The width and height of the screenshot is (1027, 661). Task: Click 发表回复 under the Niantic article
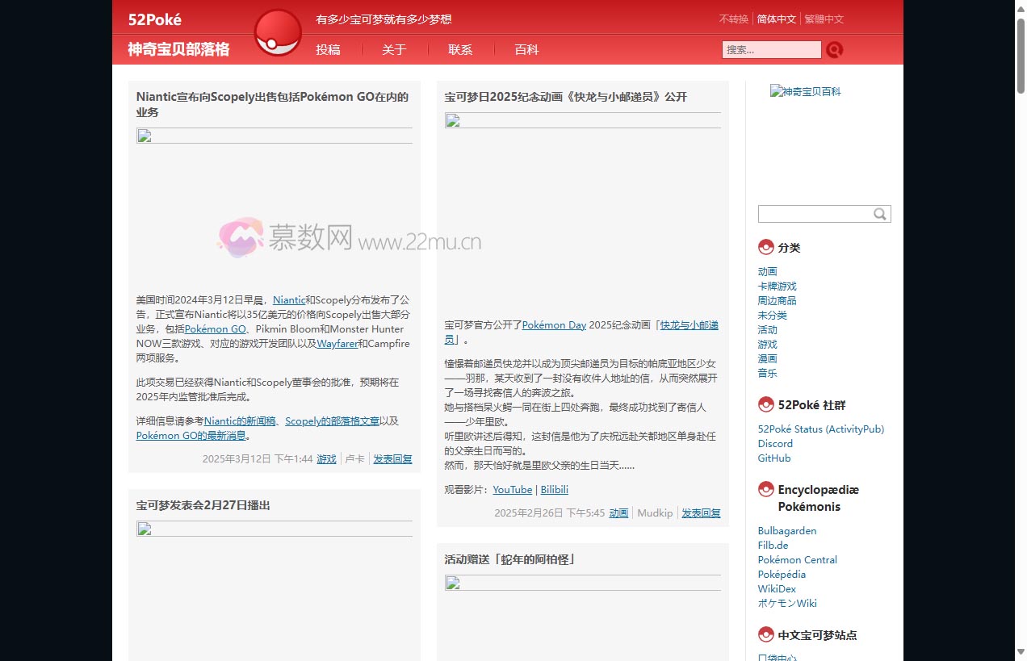[x=392, y=459]
